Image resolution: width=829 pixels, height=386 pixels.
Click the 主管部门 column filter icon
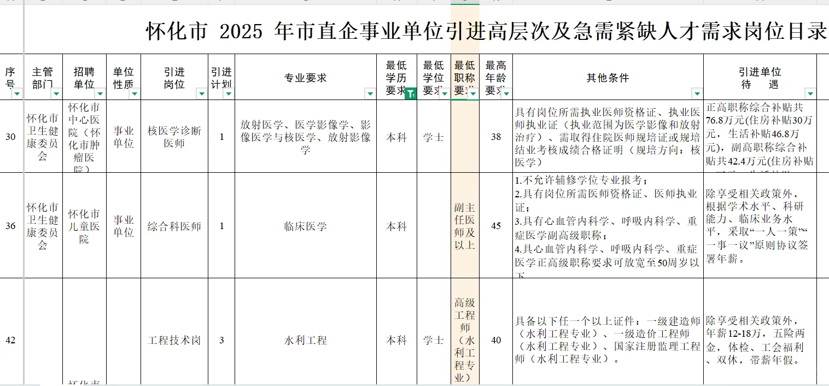click(57, 94)
